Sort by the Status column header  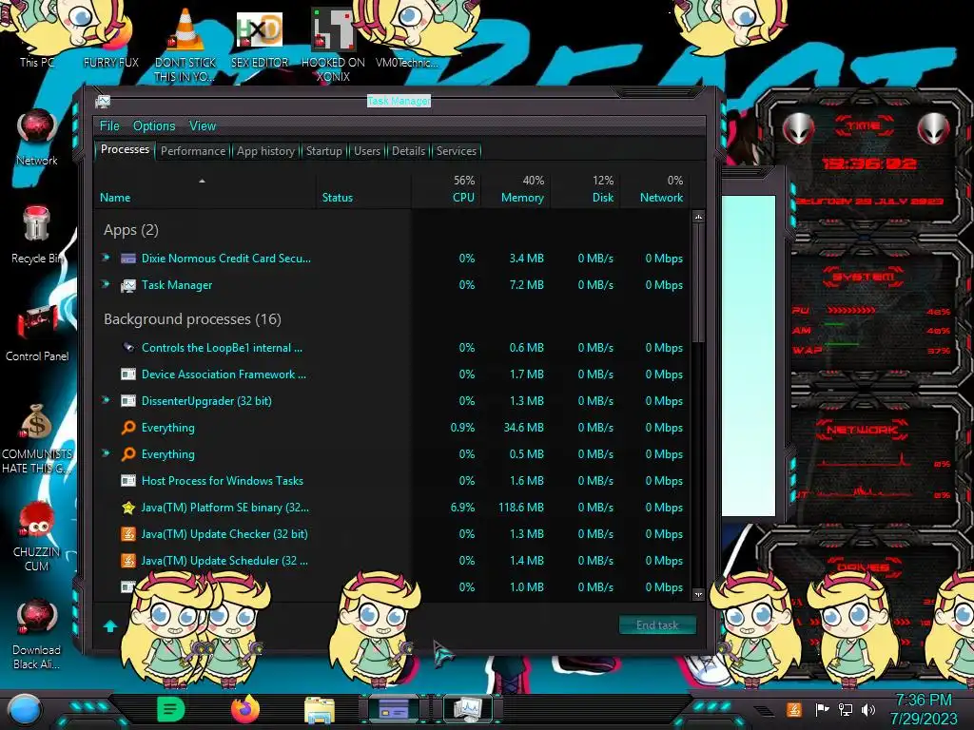[363, 189]
